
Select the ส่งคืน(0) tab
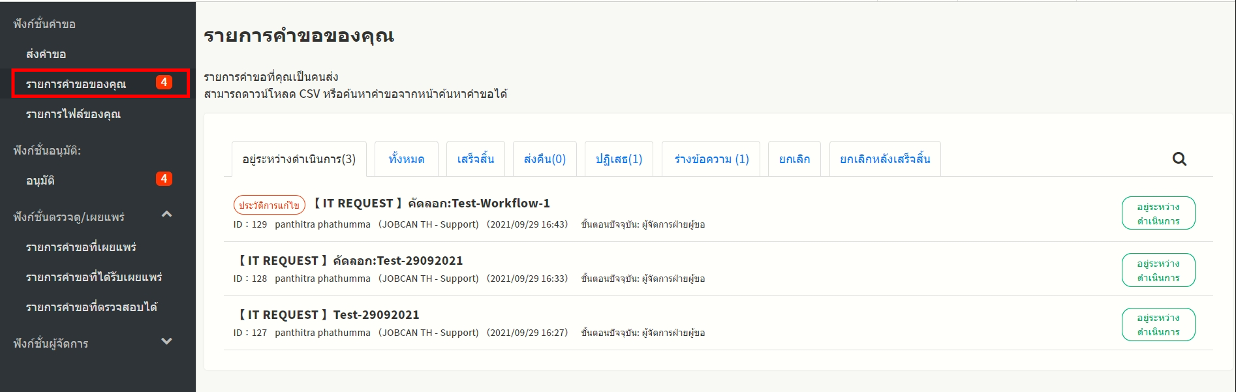pos(544,159)
